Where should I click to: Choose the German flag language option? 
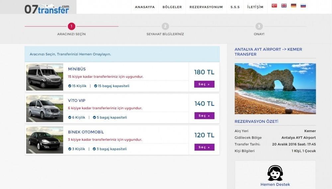click(293, 6)
